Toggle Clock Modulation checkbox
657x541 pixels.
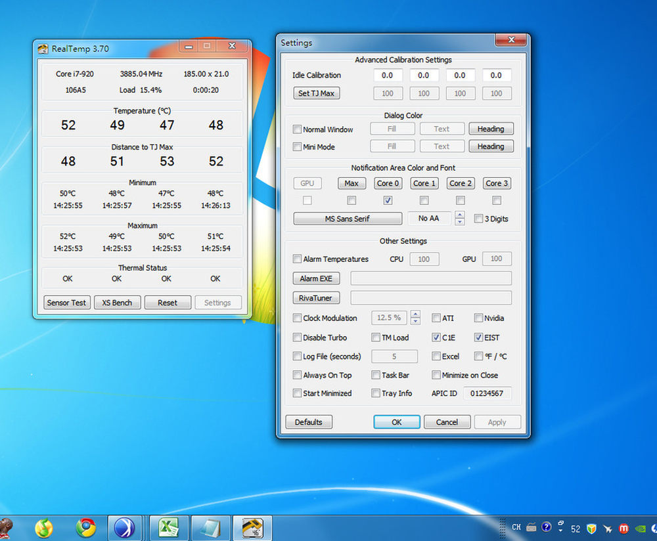pyautogui.click(x=297, y=318)
